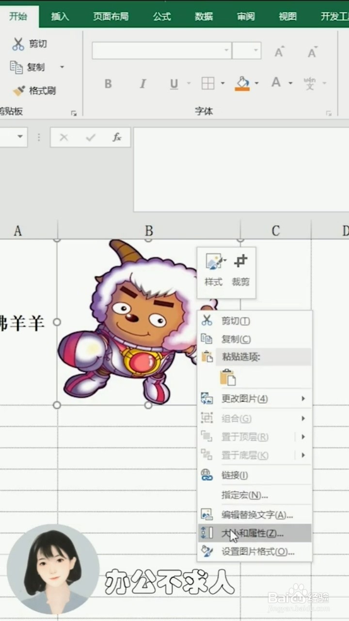This screenshot has width=349, height=621.
Task: Choose 编辑替换文字(A)... entry
Action: coord(254,515)
